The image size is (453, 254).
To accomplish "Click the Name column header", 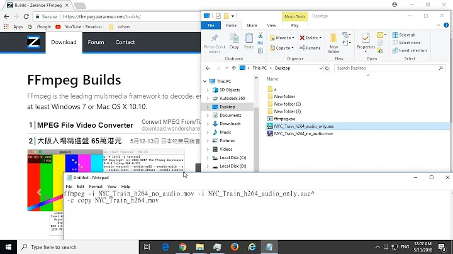I will [272, 79].
